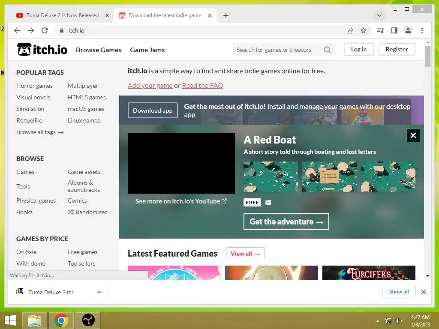
Task: Click Browse all tags link
Action: [x=40, y=132]
